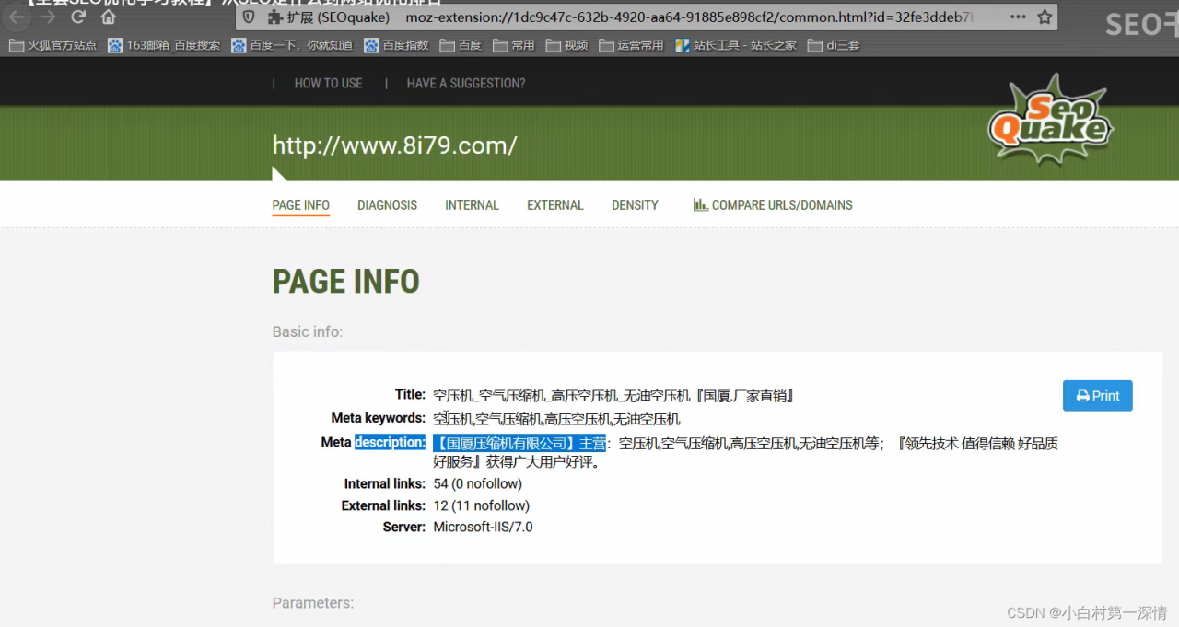Viewport: 1179px width, 627px height.
Task: Click the browser forward arrow
Action: [48, 17]
